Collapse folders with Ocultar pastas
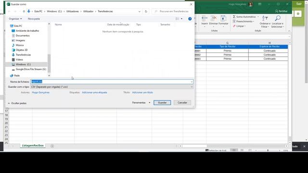 click(x=17, y=103)
